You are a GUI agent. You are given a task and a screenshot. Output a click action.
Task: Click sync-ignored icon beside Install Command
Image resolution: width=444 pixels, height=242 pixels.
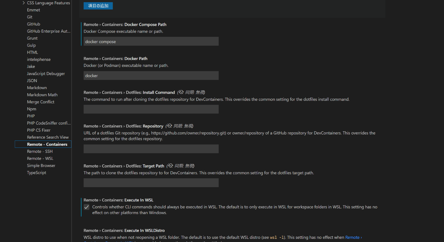click(181, 92)
